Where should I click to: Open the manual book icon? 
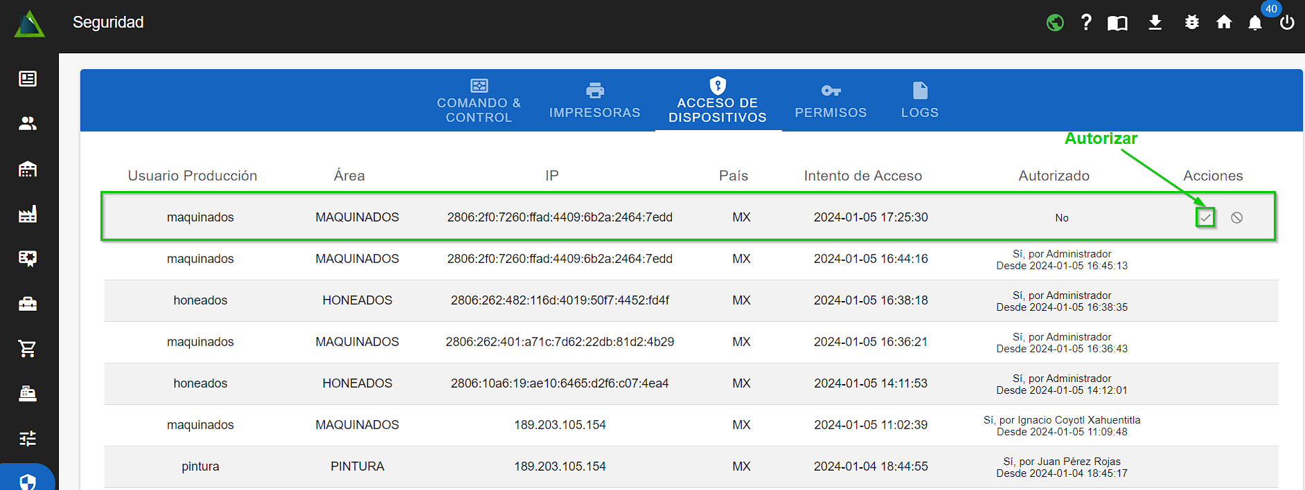pos(1117,24)
